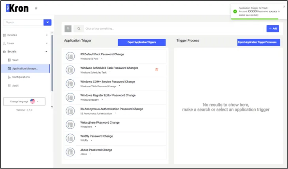
Task: Click the sidebar scroll up arrow
Action: (52, 33)
